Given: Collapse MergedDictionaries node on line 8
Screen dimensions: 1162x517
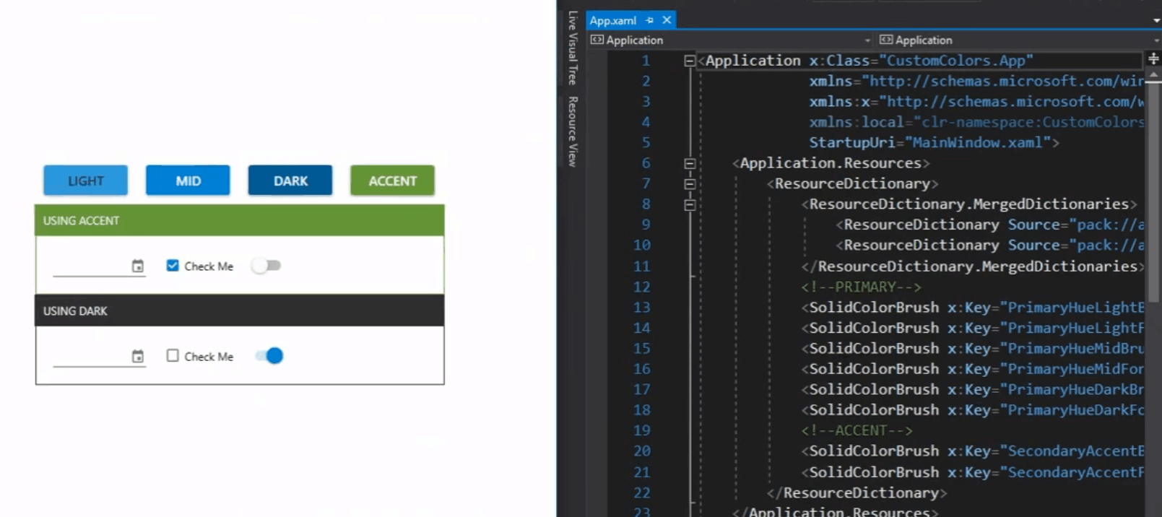Looking at the screenshot, I should pyautogui.click(x=690, y=205).
